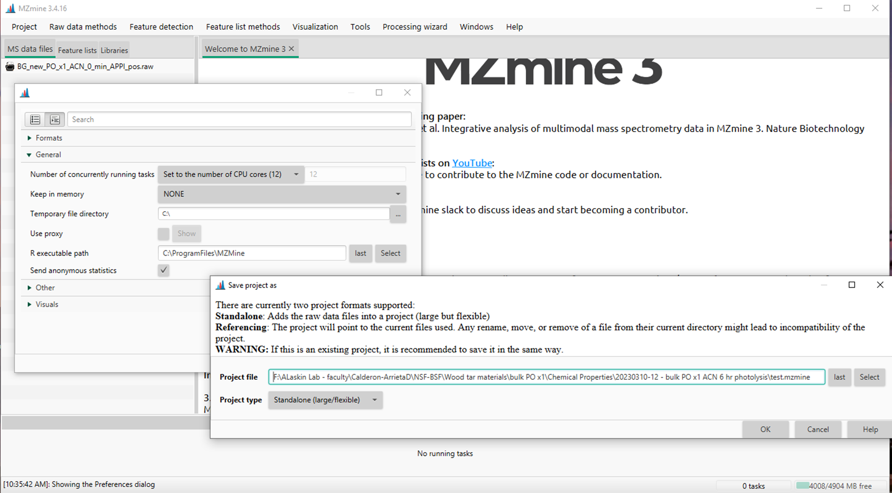
Task: Click Select next to R executable path
Action: click(x=390, y=253)
